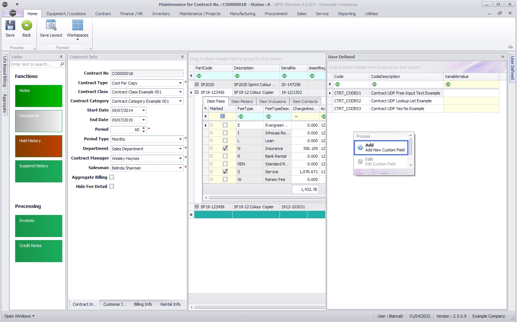Image resolution: width=517 pixels, height=322 pixels.
Task: Click the Links search text field
Action: 35,64
